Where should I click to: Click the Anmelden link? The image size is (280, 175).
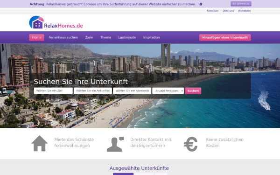(244, 11)
